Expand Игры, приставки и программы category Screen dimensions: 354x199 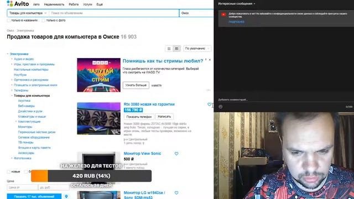pos(12,64)
